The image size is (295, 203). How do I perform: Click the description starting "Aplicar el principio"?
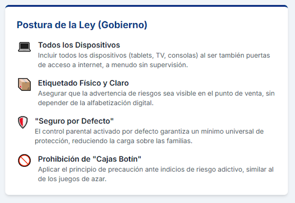[156, 174]
